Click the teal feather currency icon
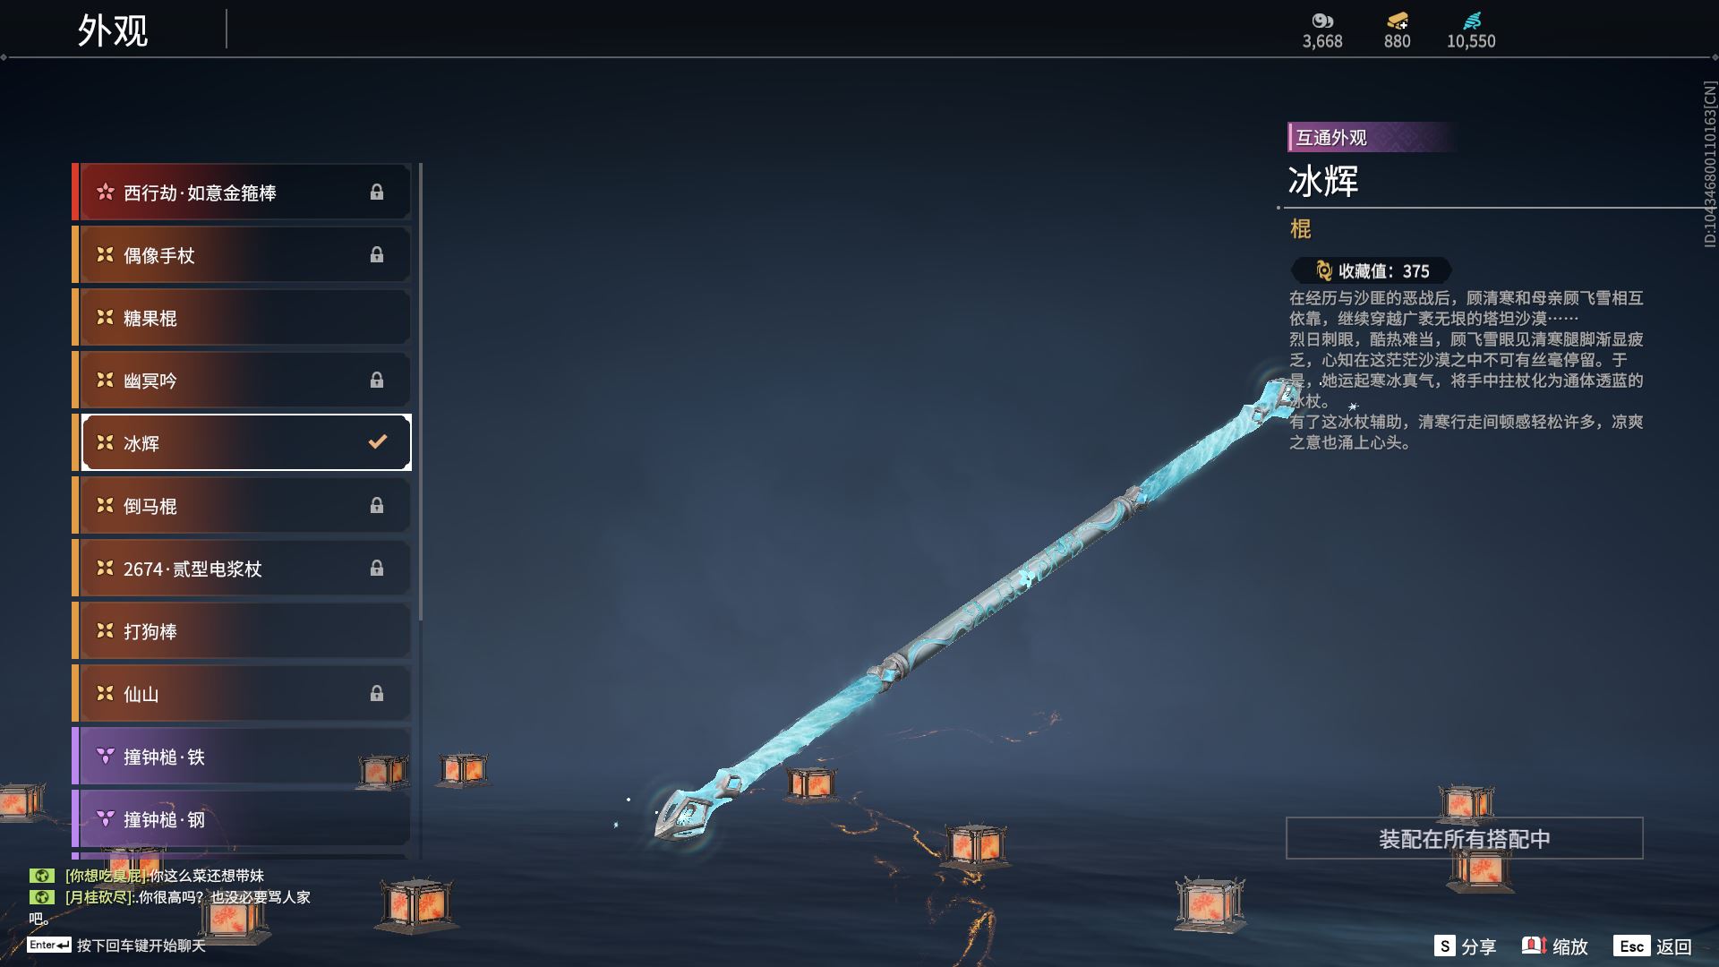Image resolution: width=1719 pixels, height=967 pixels. [x=1471, y=21]
